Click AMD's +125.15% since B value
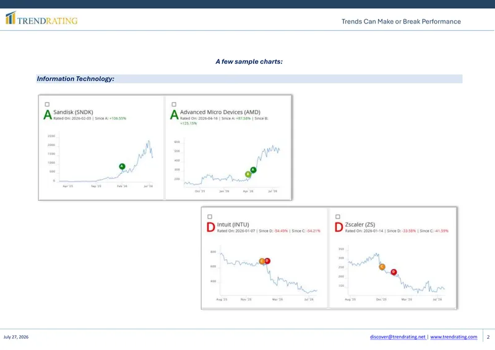The width and height of the screenshot is (495, 350). [189, 124]
